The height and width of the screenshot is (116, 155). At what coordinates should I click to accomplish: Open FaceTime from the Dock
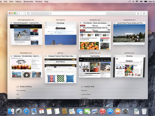point(87,111)
